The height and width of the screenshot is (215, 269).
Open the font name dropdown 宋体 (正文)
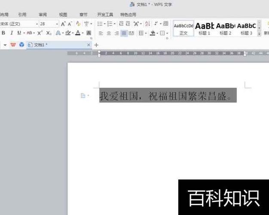(37, 24)
